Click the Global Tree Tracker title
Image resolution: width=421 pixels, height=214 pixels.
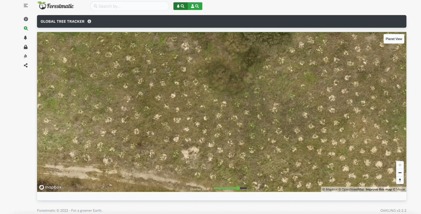pos(63,21)
